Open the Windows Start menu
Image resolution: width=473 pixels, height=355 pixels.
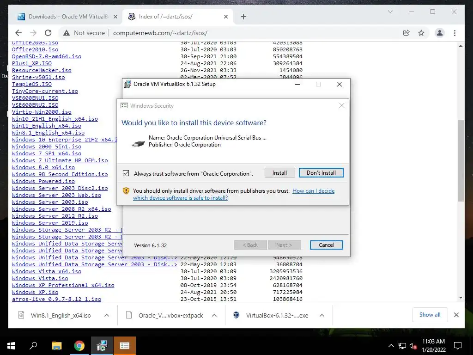[11, 346]
